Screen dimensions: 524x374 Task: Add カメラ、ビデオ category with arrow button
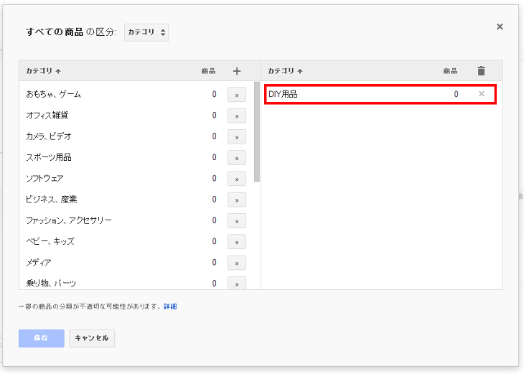pyautogui.click(x=236, y=136)
